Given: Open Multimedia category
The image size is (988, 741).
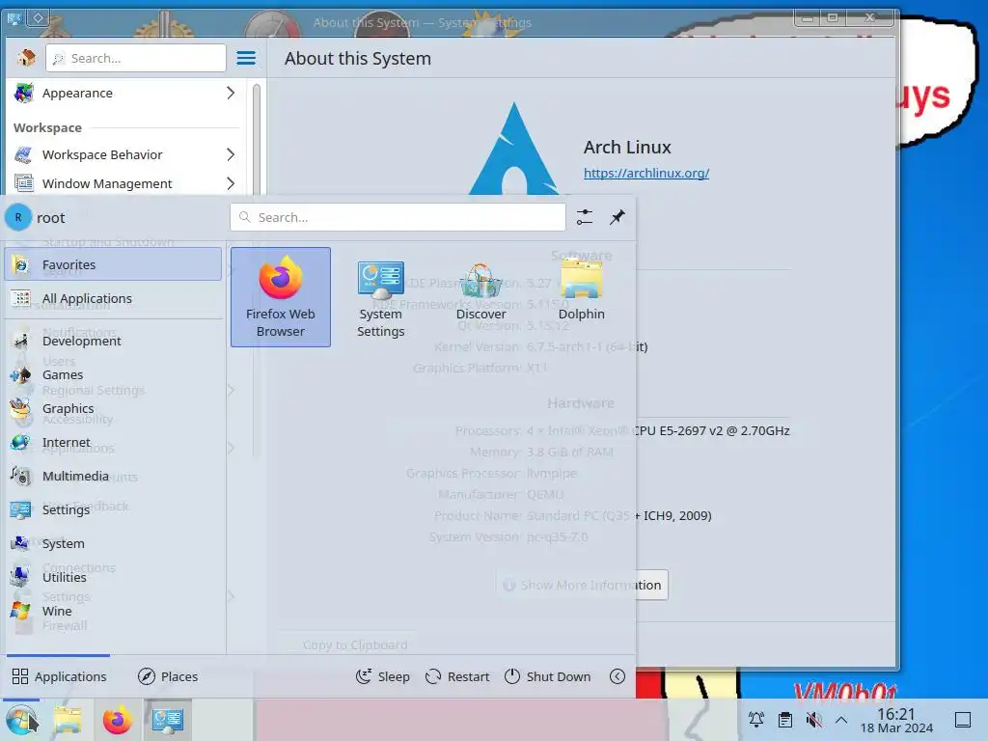Looking at the screenshot, I should tap(113, 476).
